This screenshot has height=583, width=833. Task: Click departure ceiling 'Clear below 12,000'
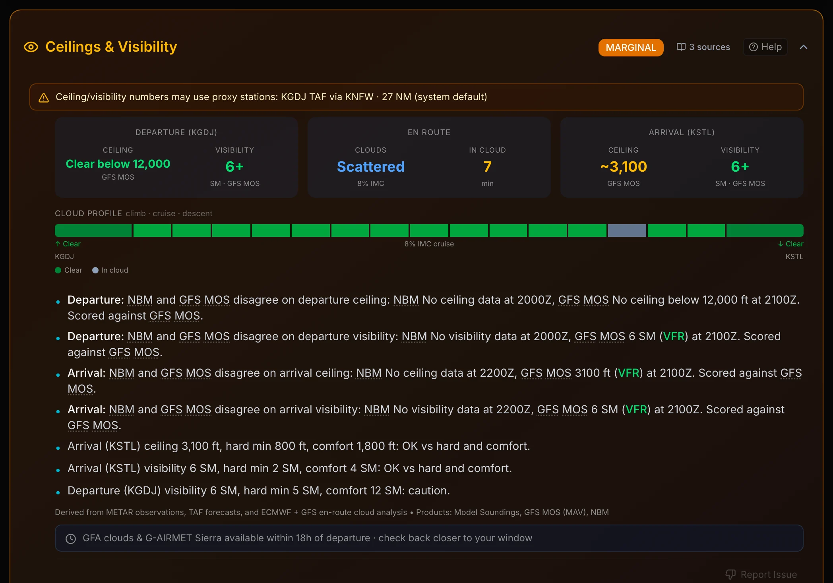118,164
